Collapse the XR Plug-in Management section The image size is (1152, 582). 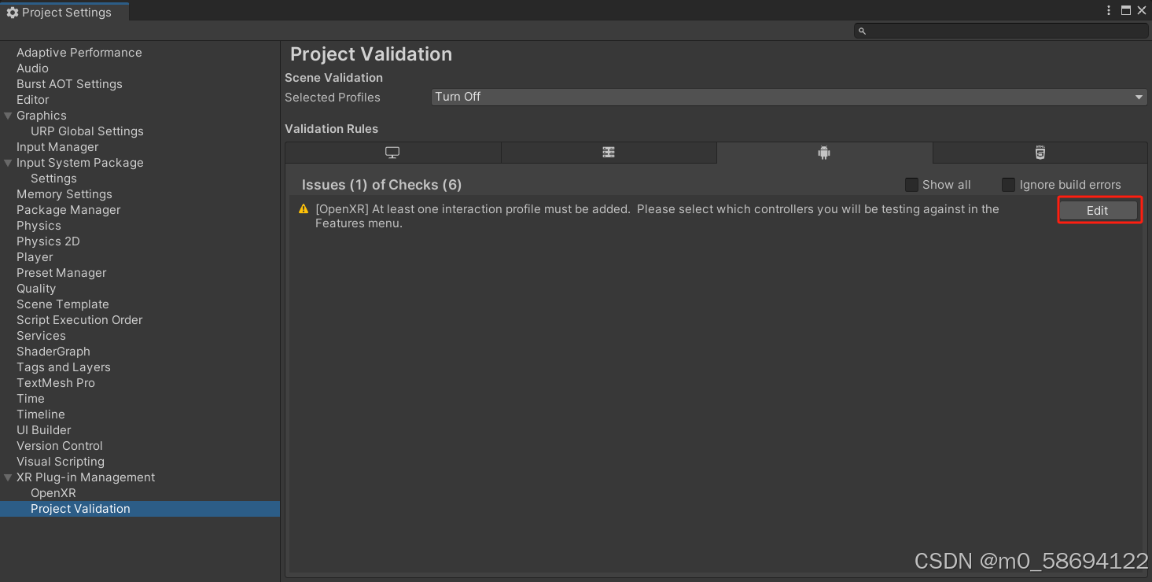click(7, 477)
